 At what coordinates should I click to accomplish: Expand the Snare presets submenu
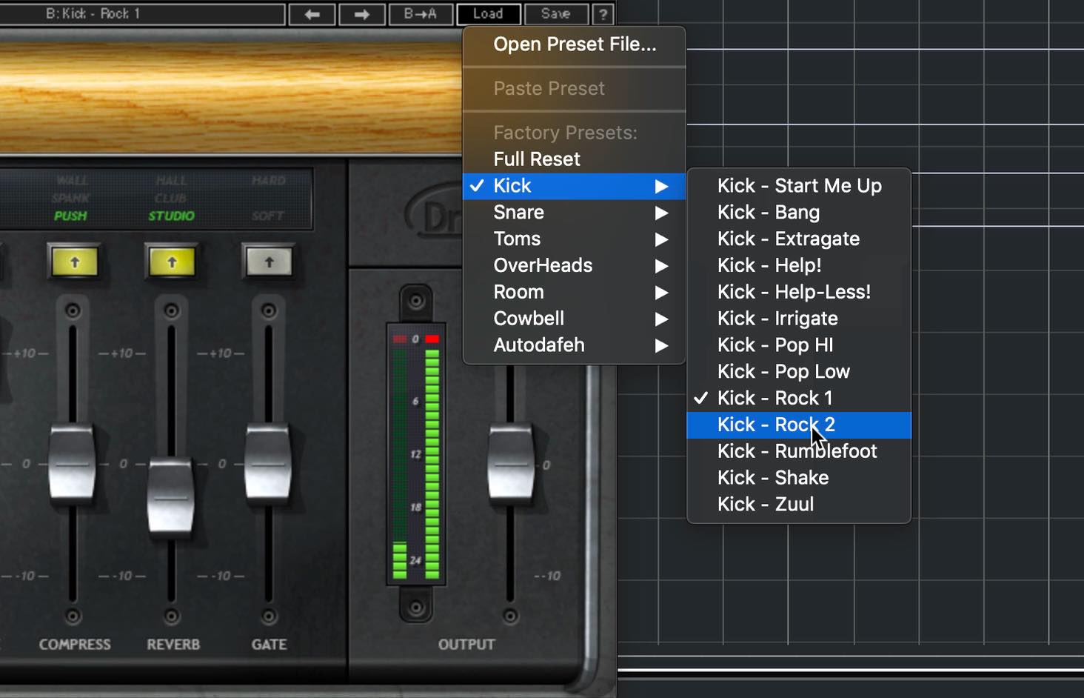574,213
